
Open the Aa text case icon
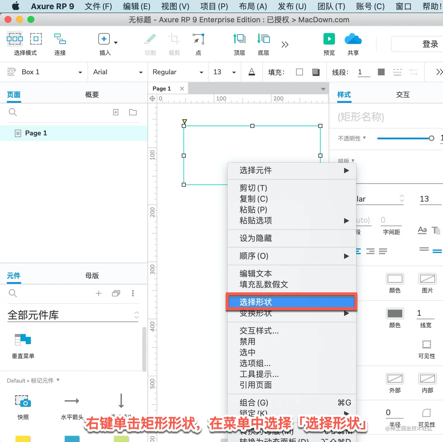click(422, 230)
